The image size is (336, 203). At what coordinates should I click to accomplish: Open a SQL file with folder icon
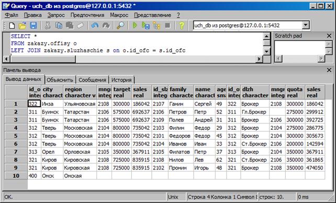coord(23,26)
